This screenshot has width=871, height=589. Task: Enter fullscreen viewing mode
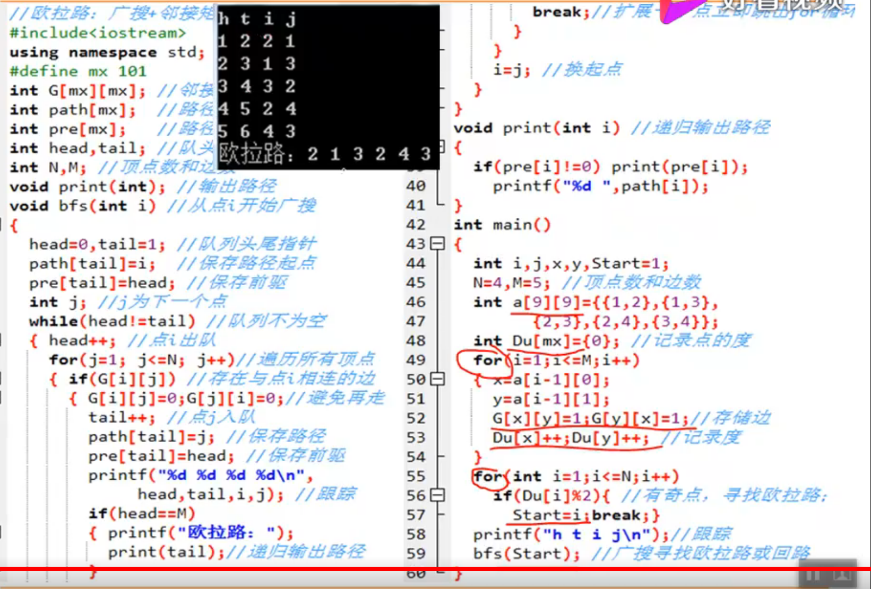842,576
